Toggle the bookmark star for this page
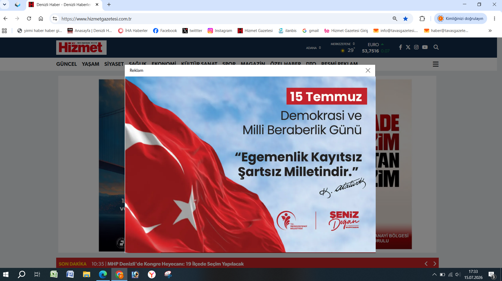 (405, 19)
